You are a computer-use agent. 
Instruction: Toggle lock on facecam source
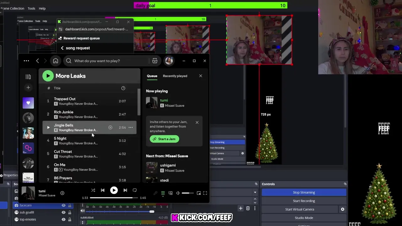pyautogui.click(x=70, y=205)
